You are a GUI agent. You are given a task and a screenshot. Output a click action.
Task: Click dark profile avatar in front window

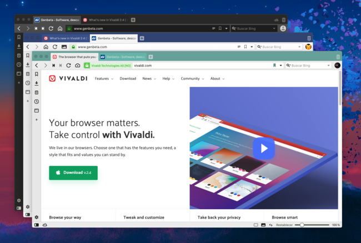click(x=337, y=65)
